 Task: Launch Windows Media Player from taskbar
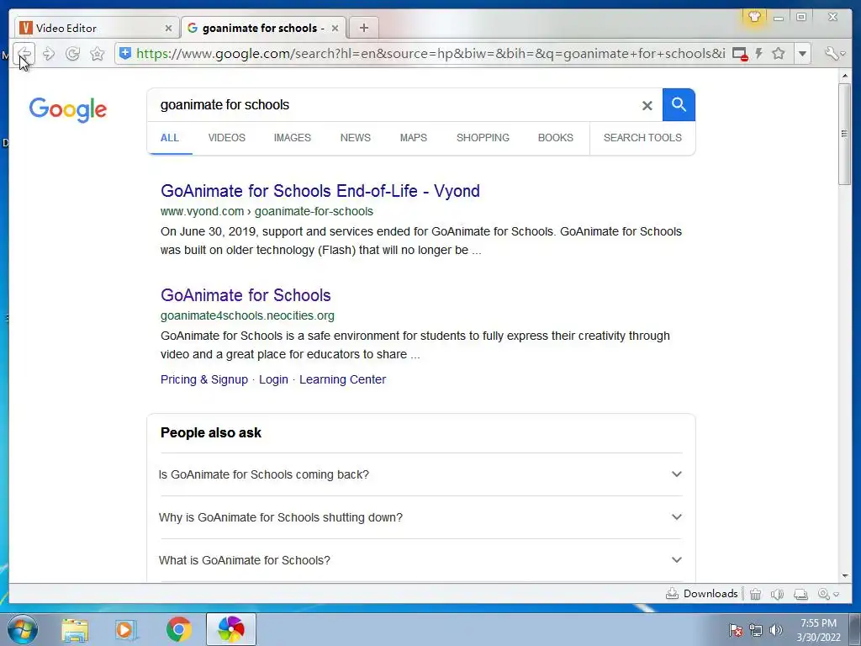(x=126, y=629)
